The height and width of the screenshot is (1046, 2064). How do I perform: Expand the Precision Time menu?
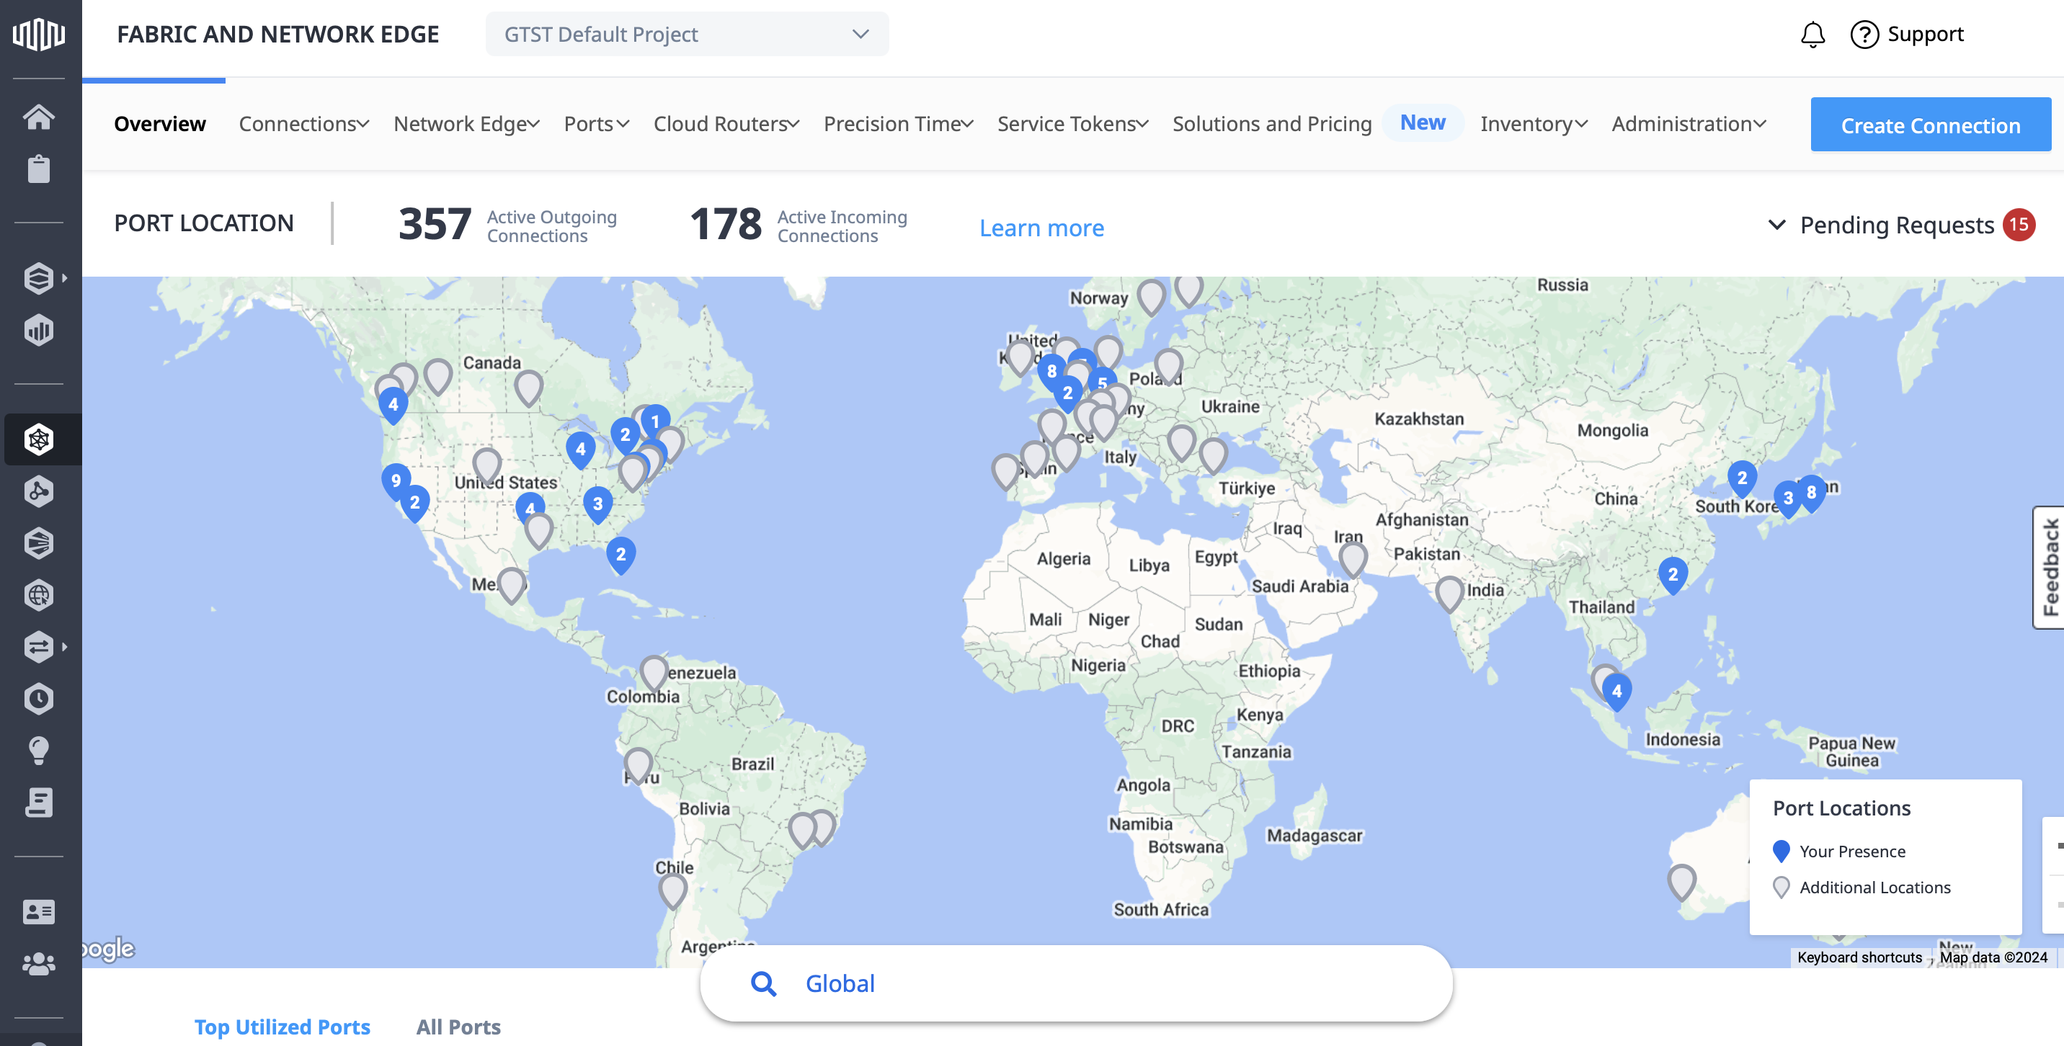pos(898,124)
